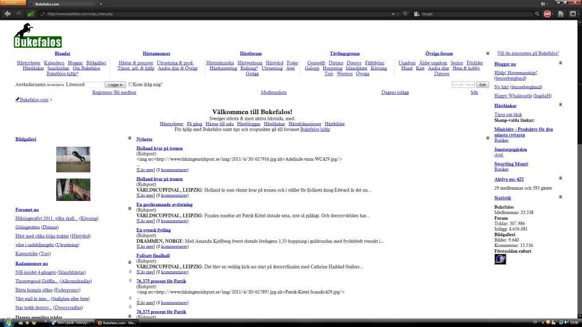Collapse the Aktiva nu block icon
The height and width of the screenshot is (327, 582).
click(x=560, y=178)
